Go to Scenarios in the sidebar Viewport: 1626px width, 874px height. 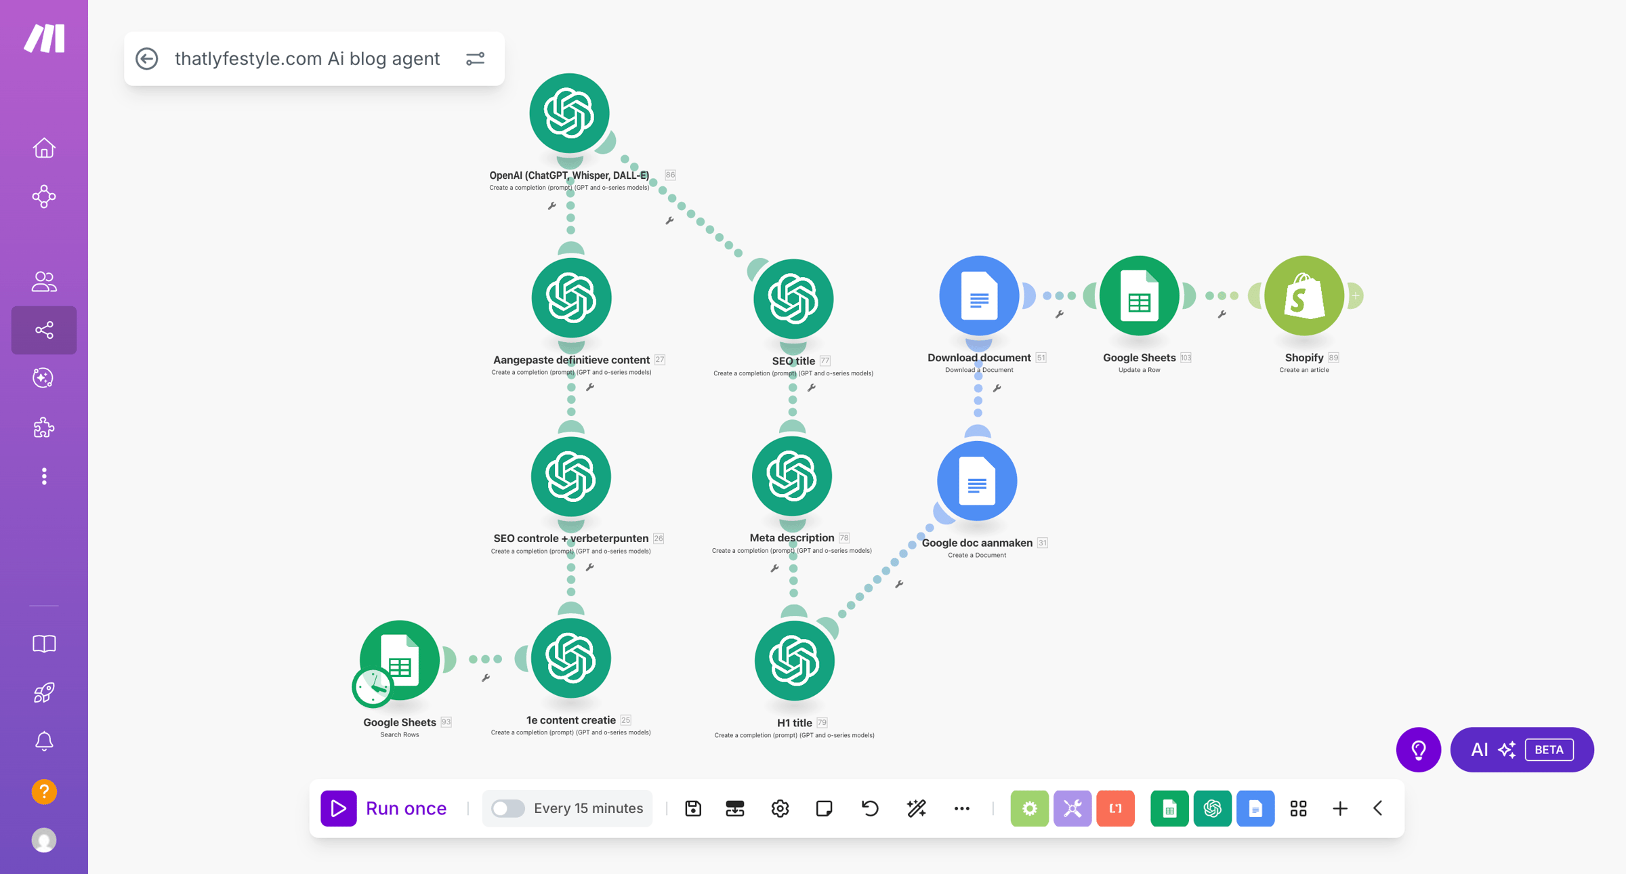tap(44, 330)
